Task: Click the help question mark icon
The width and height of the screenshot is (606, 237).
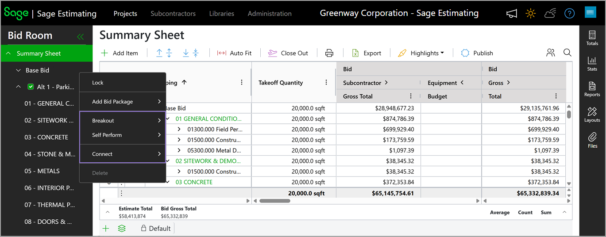Action: click(569, 13)
